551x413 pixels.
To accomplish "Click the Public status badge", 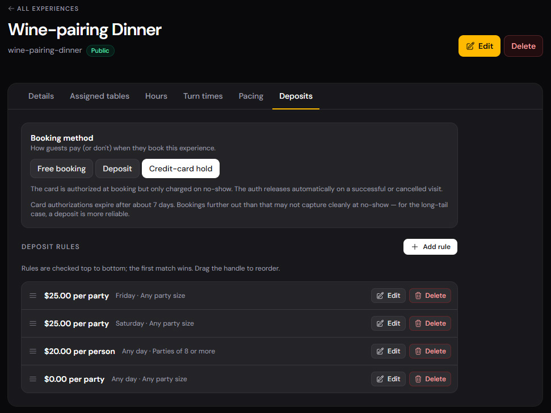I will [100, 50].
